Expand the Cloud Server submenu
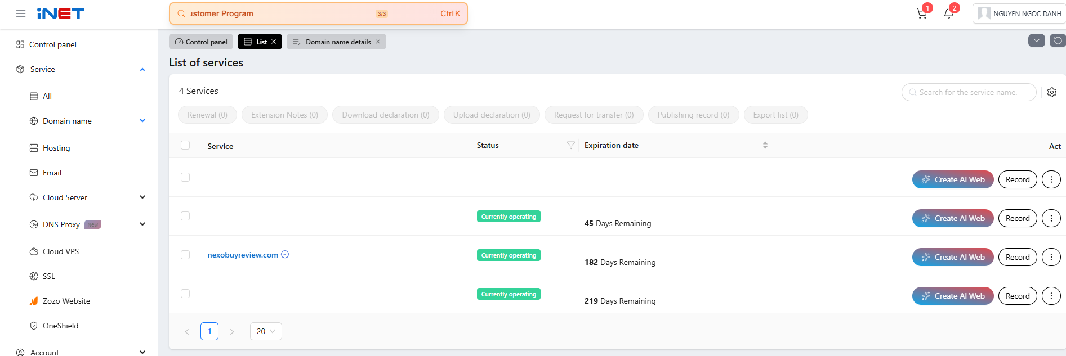Image resolution: width=1066 pixels, height=356 pixels. (142, 197)
